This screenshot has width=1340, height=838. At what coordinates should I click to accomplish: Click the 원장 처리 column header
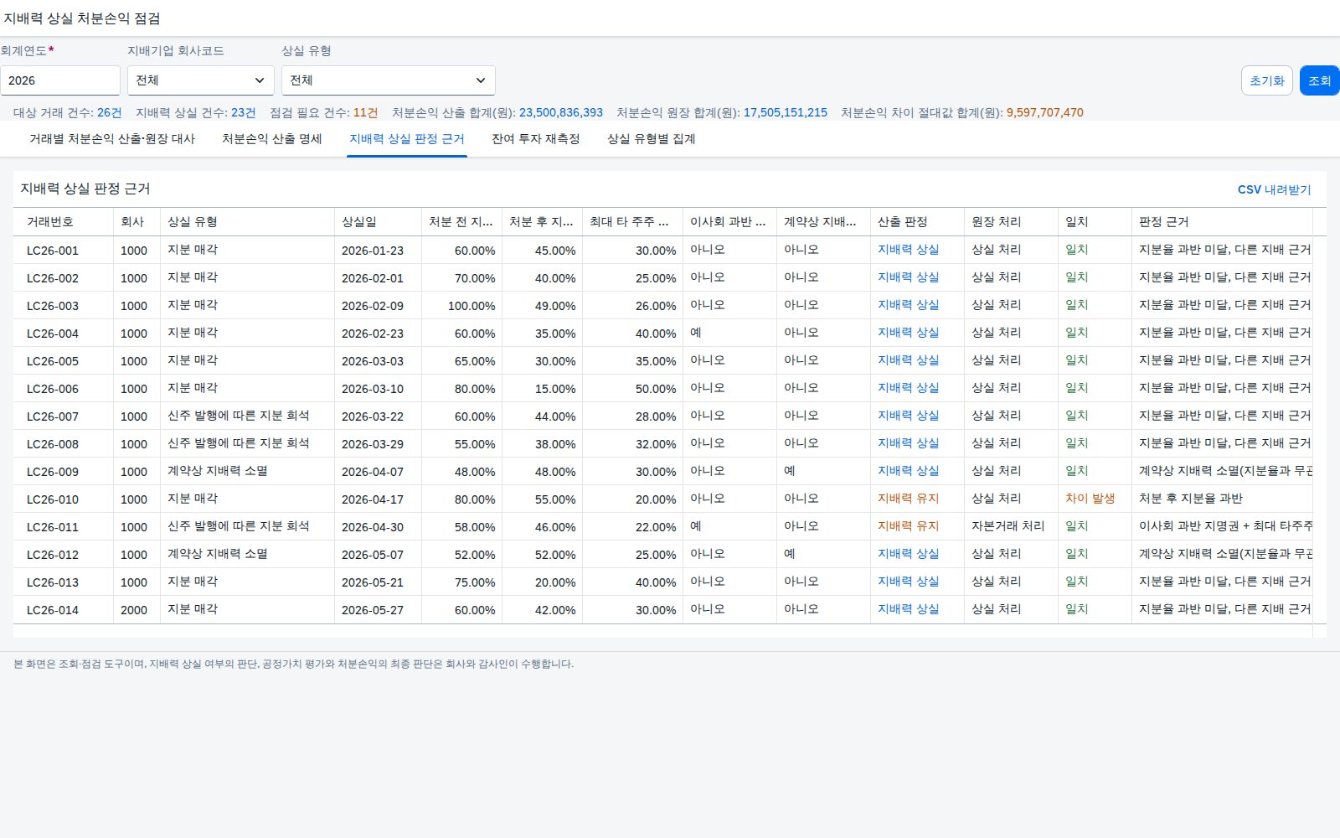pos(1011,222)
